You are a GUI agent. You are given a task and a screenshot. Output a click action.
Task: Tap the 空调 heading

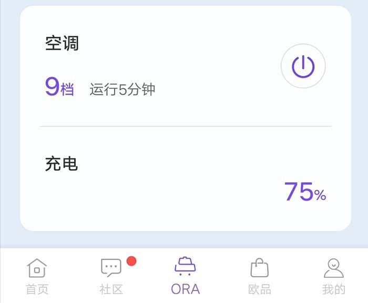pyautogui.click(x=62, y=43)
